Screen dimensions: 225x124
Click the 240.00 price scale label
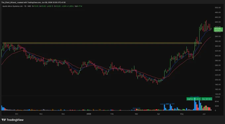pyautogui.click(x=218, y=70)
